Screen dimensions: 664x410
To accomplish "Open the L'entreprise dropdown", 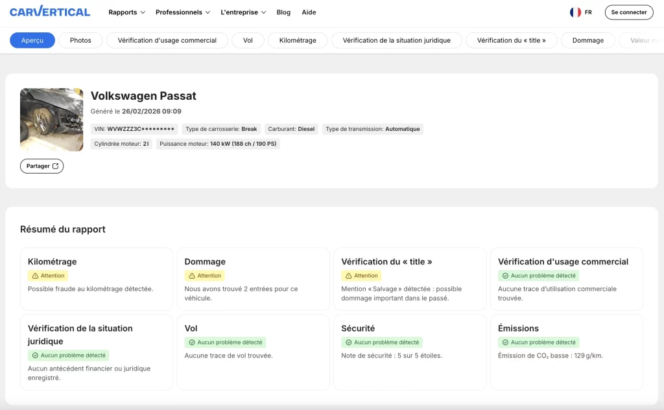I will [x=243, y=12].
